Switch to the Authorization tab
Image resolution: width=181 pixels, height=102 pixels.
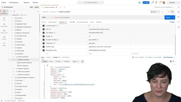pyautogui.click(x=53, y=22)
